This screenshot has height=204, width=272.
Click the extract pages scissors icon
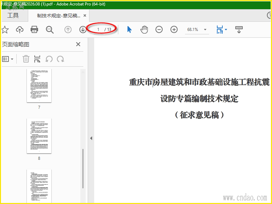(37, 59)
